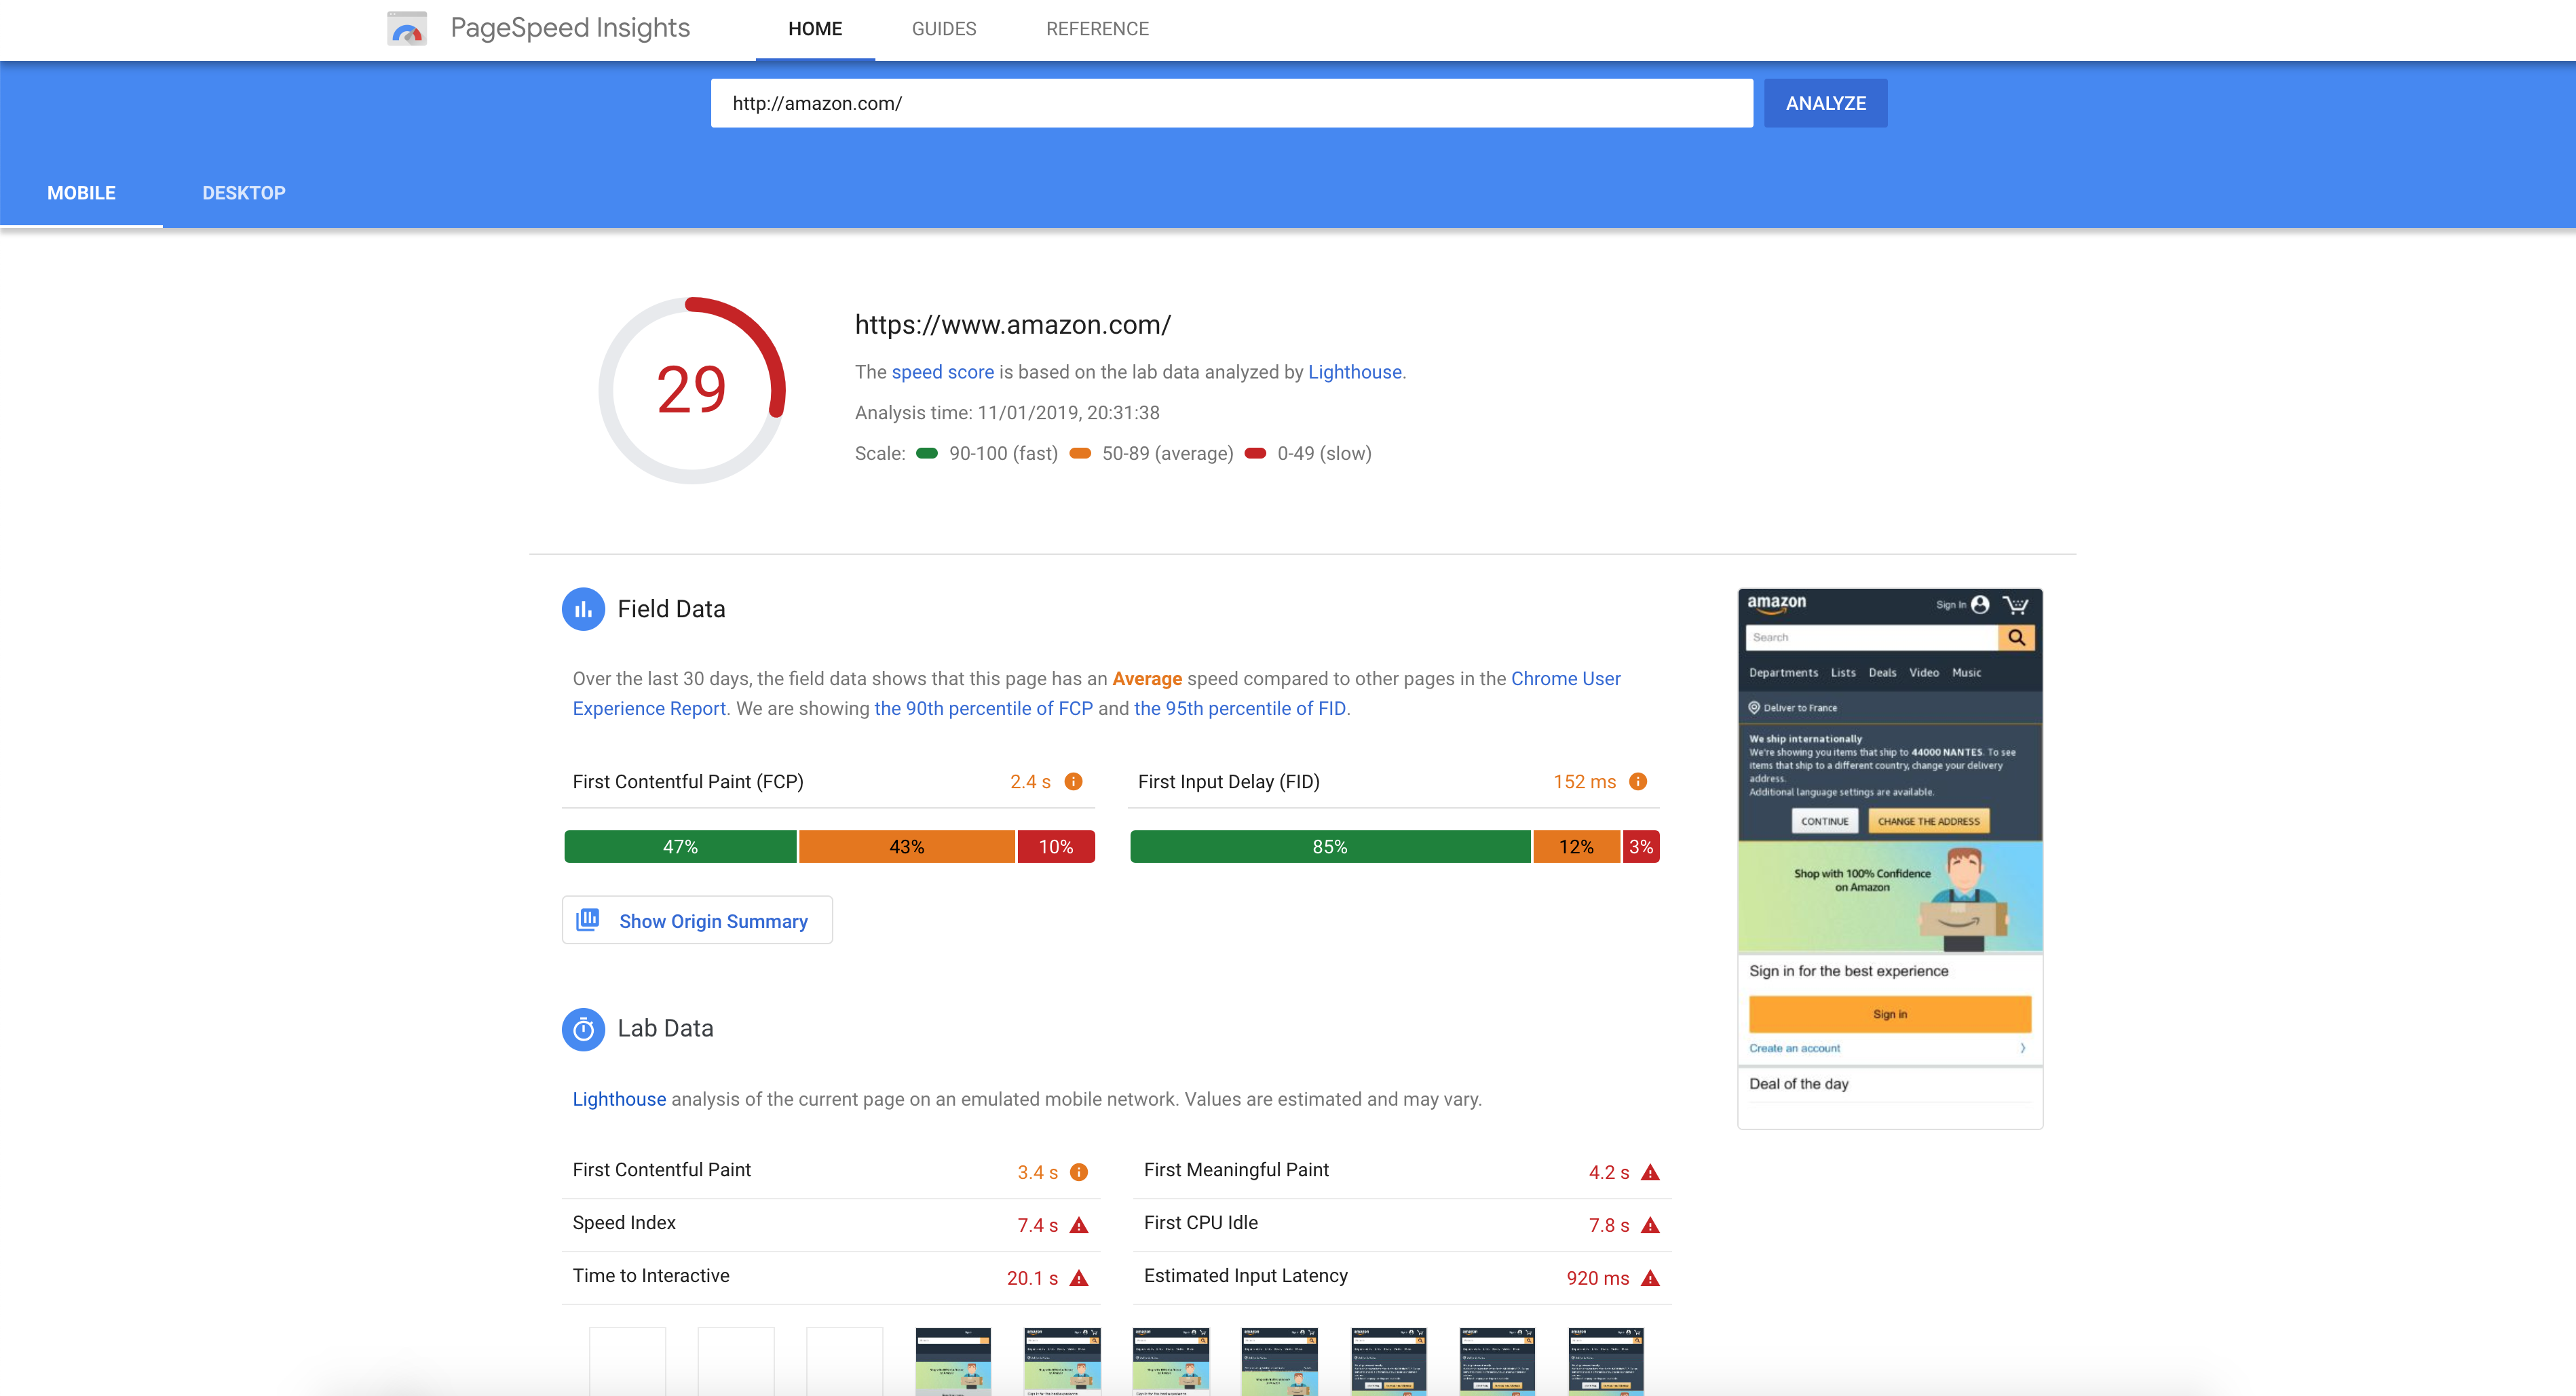Viewport: 2576px width, 1396px height.
Task: Open the speed score link
Action: 942,372
